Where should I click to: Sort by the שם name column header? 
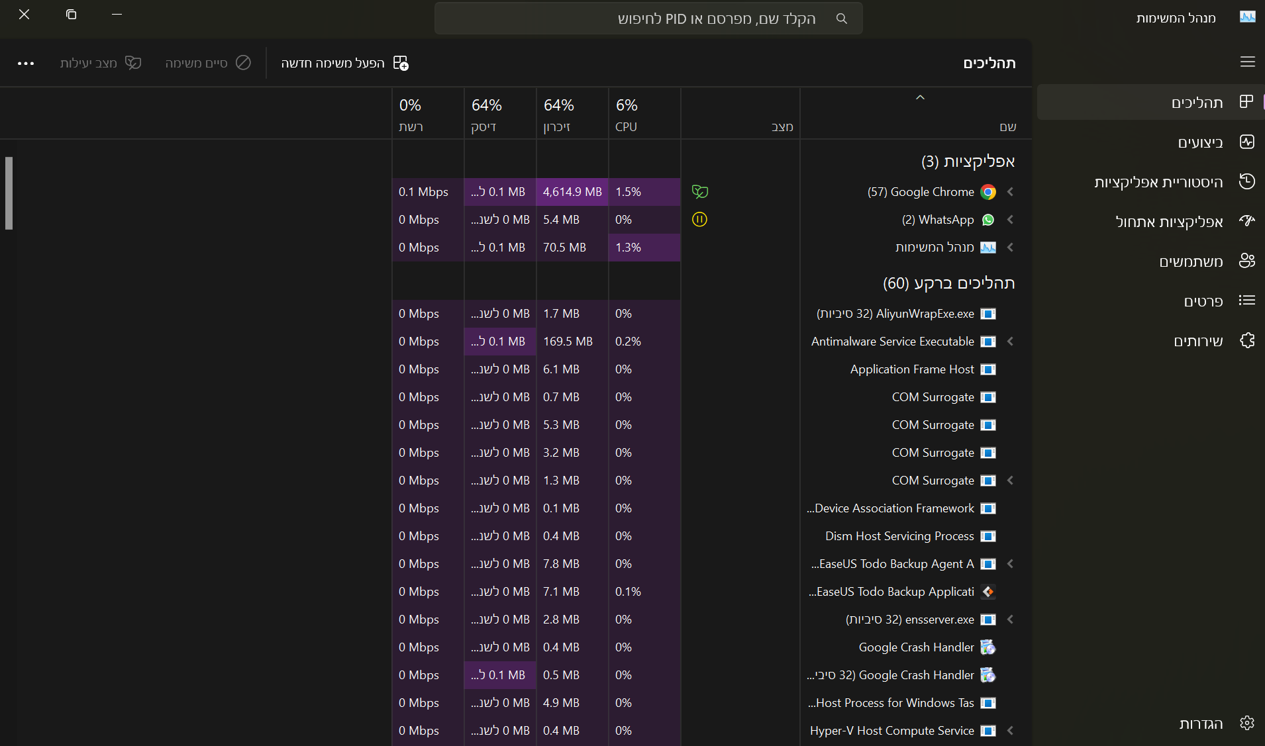(916, 114)
